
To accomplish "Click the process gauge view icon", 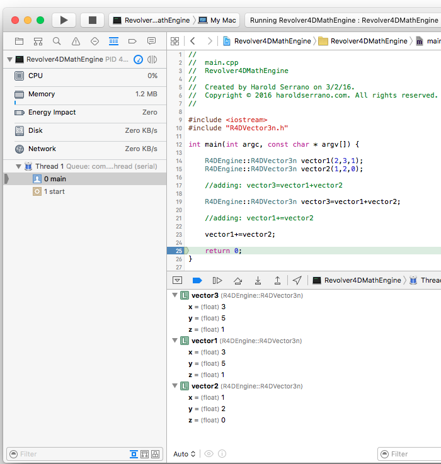I will click(138, 59).
